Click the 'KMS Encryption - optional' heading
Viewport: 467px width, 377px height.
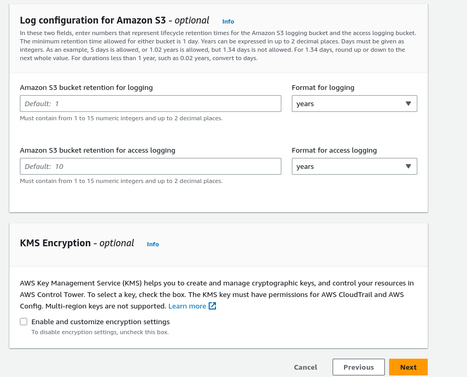pyautogui.click(x=77, y=243)
